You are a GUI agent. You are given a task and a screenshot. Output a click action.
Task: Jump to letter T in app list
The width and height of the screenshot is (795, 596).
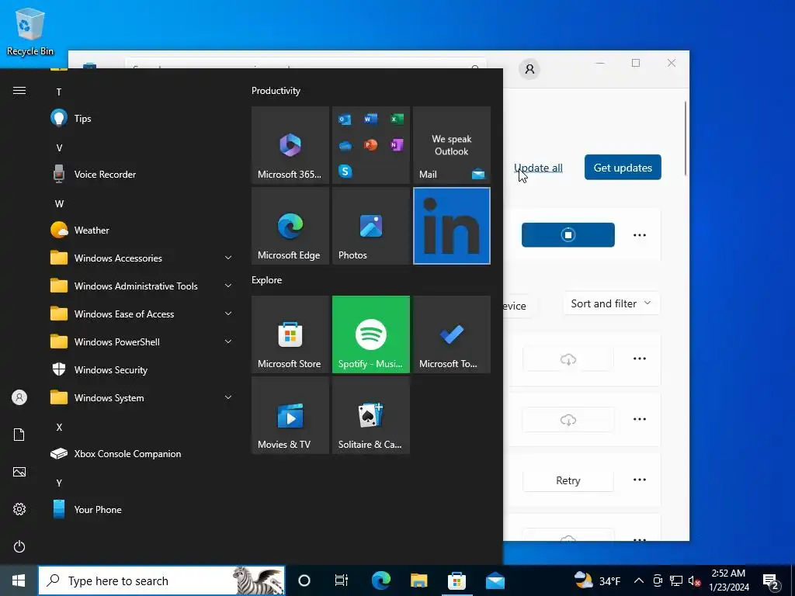pos(59,92)
